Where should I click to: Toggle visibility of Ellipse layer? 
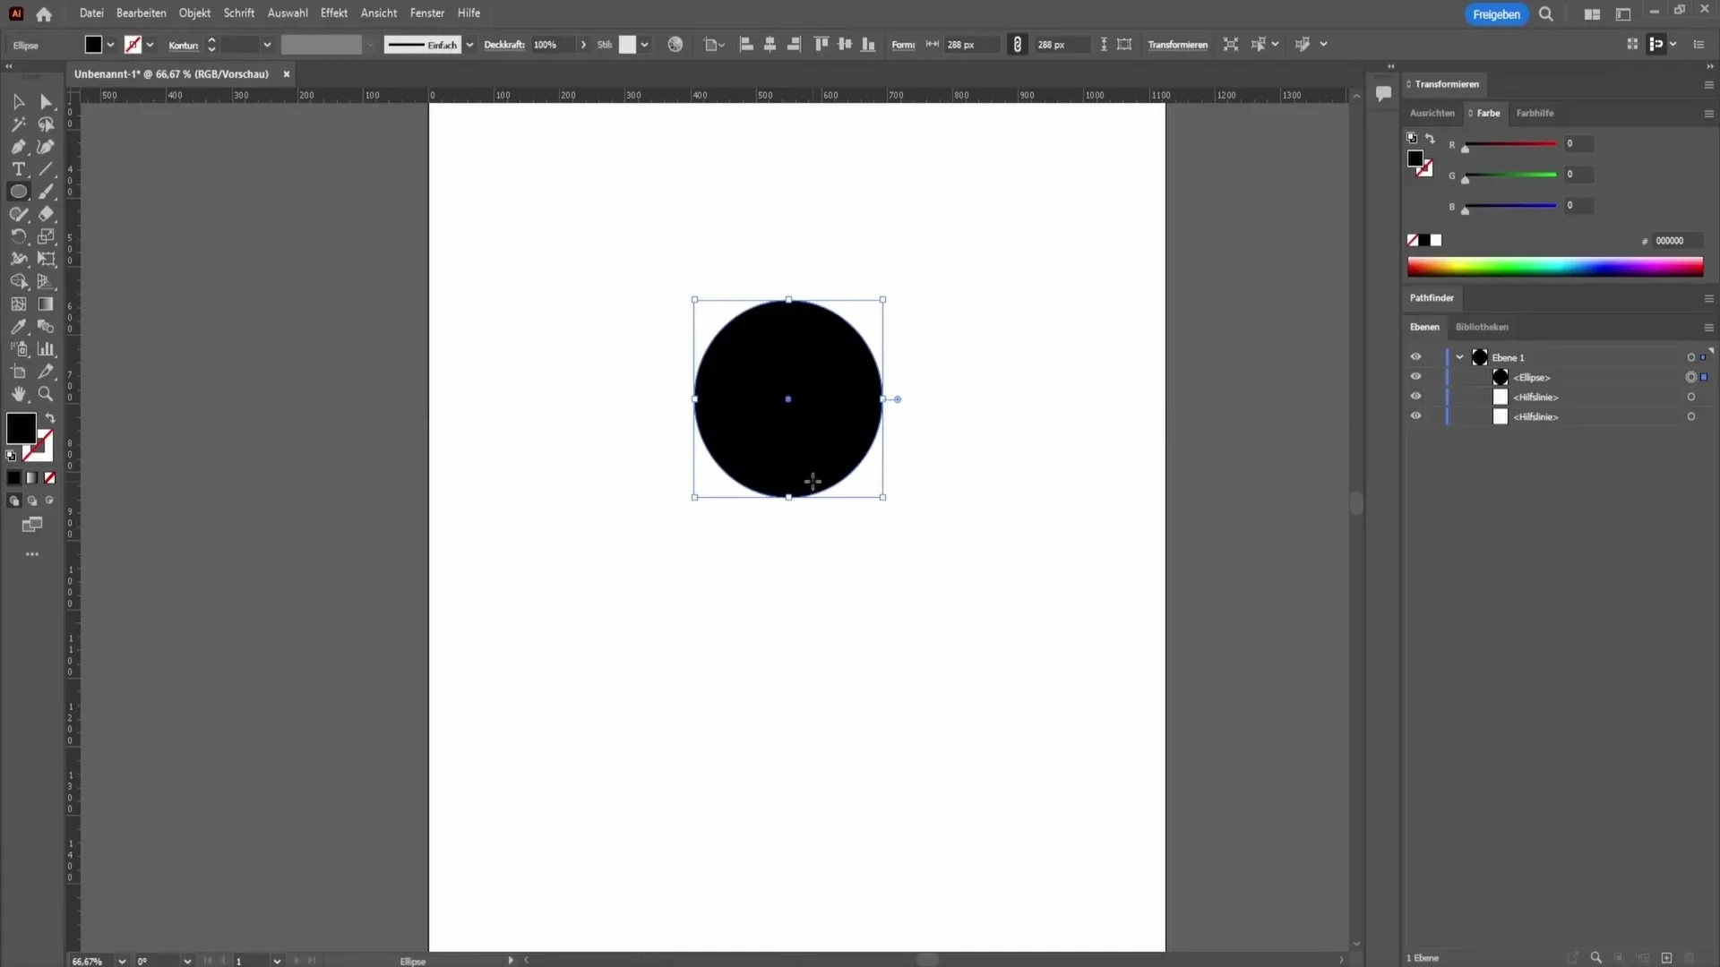click(1415, 377)
